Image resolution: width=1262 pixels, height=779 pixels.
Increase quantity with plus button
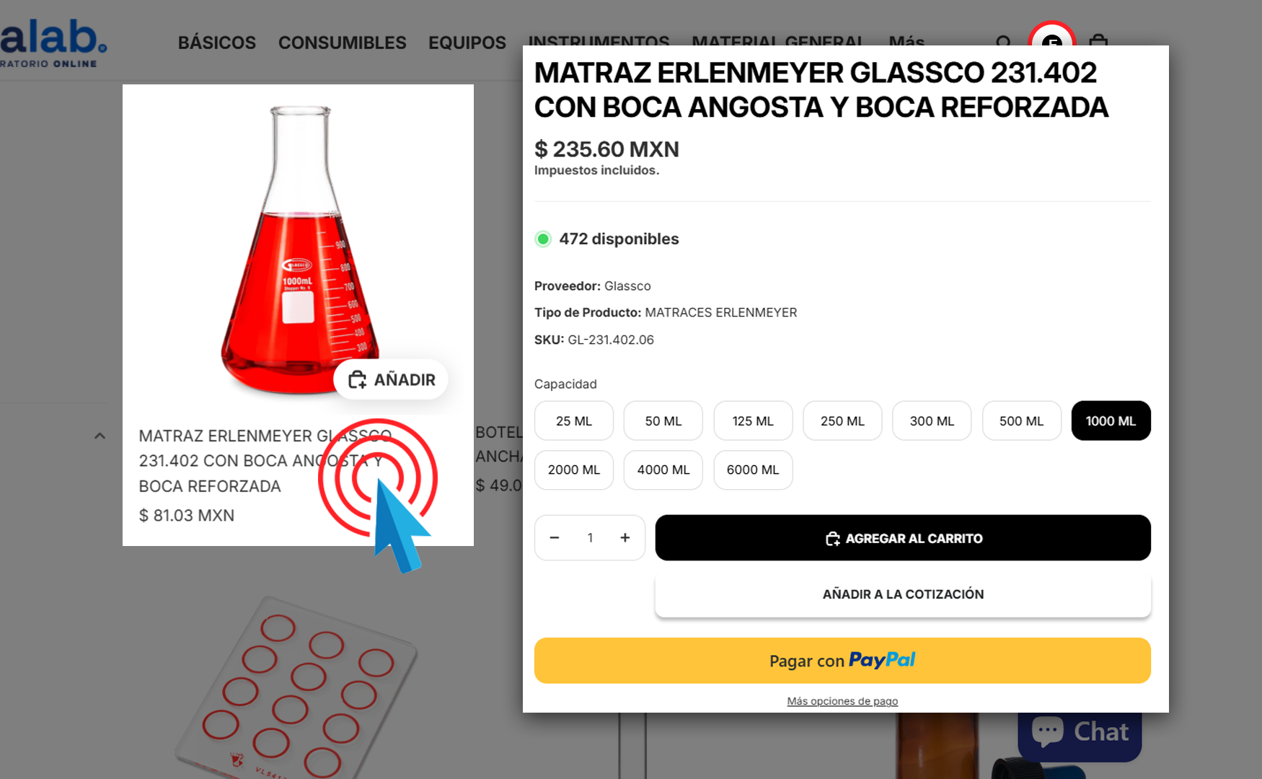[x=625, y=537]
